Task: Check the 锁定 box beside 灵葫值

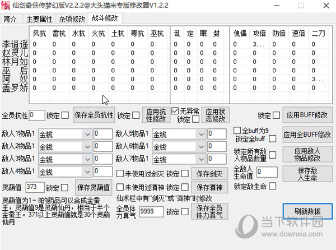Action: [x=64, y=188]
